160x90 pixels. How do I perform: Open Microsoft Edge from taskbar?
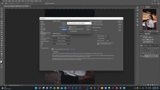[x=51, y=88]
